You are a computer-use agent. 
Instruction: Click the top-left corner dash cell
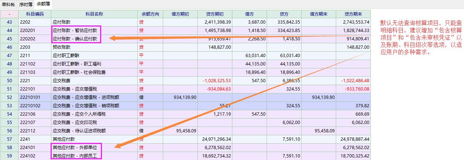[9, 14]
